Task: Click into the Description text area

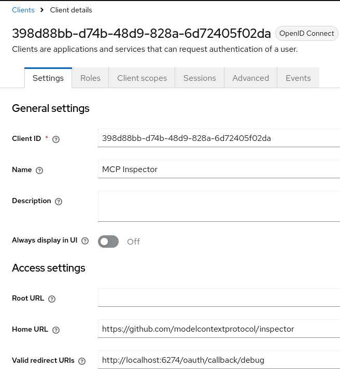Action: pos(218,206)
